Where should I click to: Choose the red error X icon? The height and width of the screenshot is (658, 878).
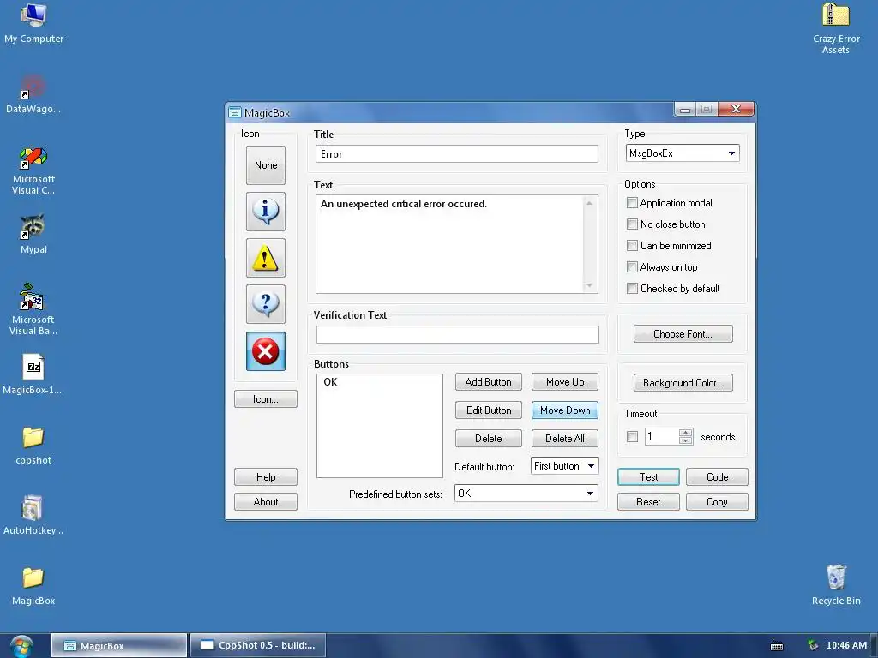click(266, 351)
